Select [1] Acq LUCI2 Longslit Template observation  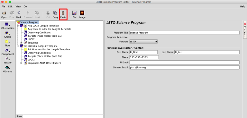tap(41, 25)
